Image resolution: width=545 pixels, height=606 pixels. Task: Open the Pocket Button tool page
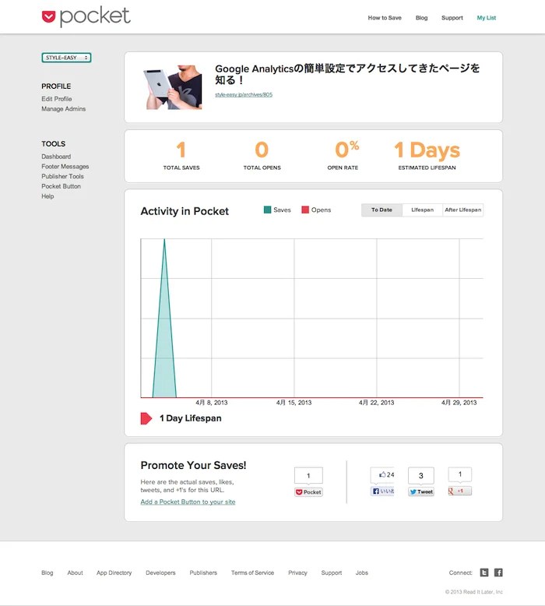tap(61, 186)
